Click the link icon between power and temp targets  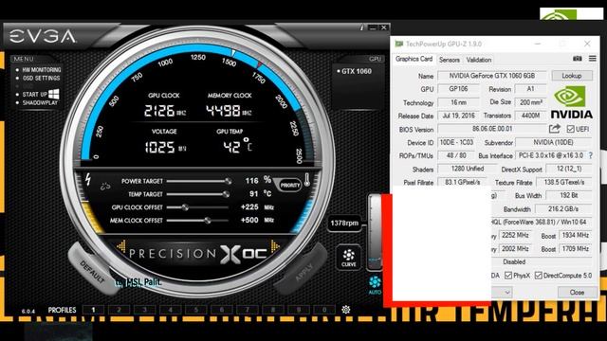[x=105, y=187]
